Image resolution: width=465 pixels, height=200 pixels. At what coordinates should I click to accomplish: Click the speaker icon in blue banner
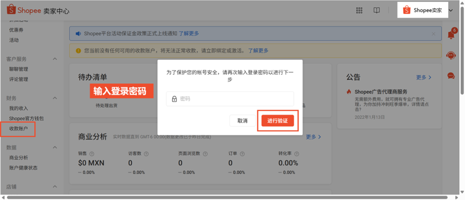[x=78, y=34]
